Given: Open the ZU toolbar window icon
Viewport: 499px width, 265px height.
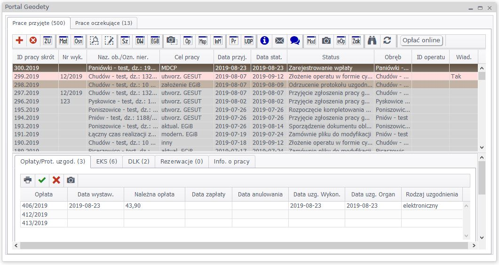Looking at the screenshot, I should [x=48, y=40].
